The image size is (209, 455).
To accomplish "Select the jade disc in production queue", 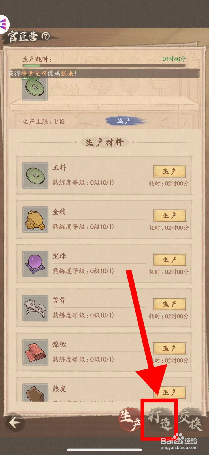I will click(x=35, y=87).
